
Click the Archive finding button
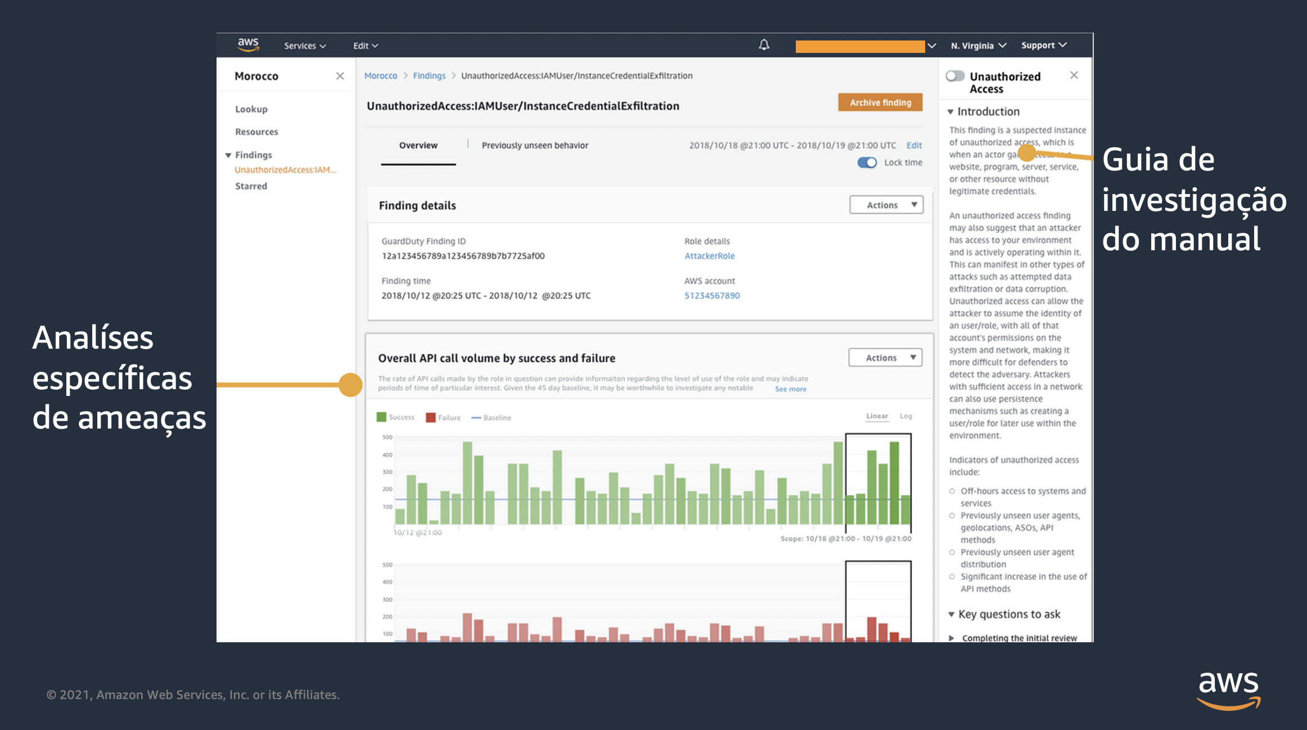point(880,102)
